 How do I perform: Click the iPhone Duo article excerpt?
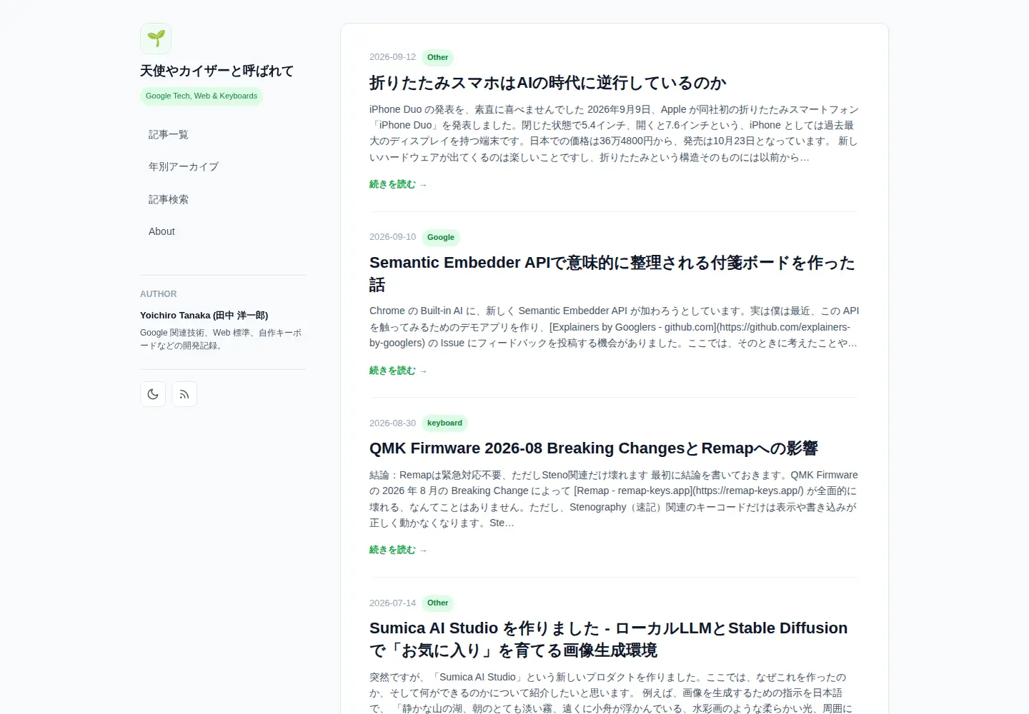click(x=614, y=134)
